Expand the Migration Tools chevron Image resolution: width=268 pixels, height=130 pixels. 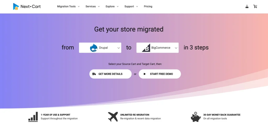79,7
